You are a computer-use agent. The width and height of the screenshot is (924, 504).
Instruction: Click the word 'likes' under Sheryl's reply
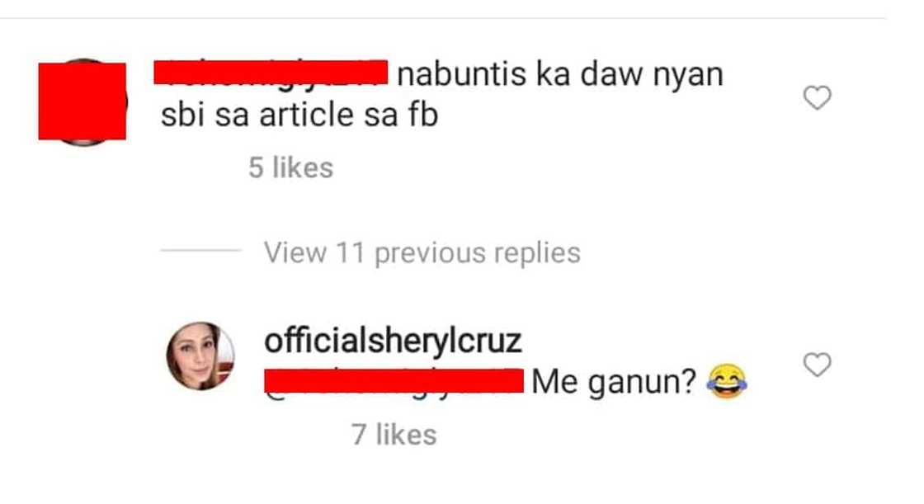tap(407, 435)
